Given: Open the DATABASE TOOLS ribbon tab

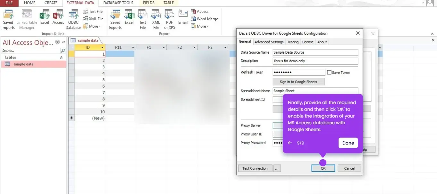Looking at the screenshot, I should tap(118, 3).
